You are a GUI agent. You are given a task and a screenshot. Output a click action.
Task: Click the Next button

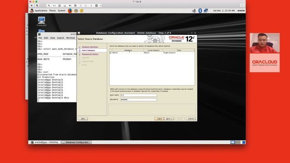pos(169,119)
